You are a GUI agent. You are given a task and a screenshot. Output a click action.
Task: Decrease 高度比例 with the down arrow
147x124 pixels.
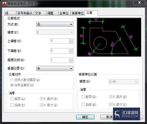(71, 61)
